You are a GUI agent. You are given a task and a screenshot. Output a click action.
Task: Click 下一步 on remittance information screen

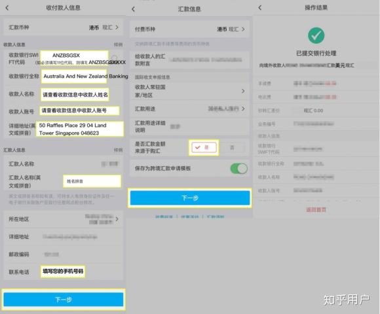[190, 198]
